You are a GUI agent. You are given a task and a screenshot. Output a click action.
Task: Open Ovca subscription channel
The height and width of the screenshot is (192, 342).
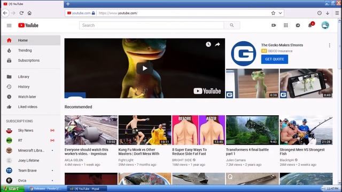[31, 180]
